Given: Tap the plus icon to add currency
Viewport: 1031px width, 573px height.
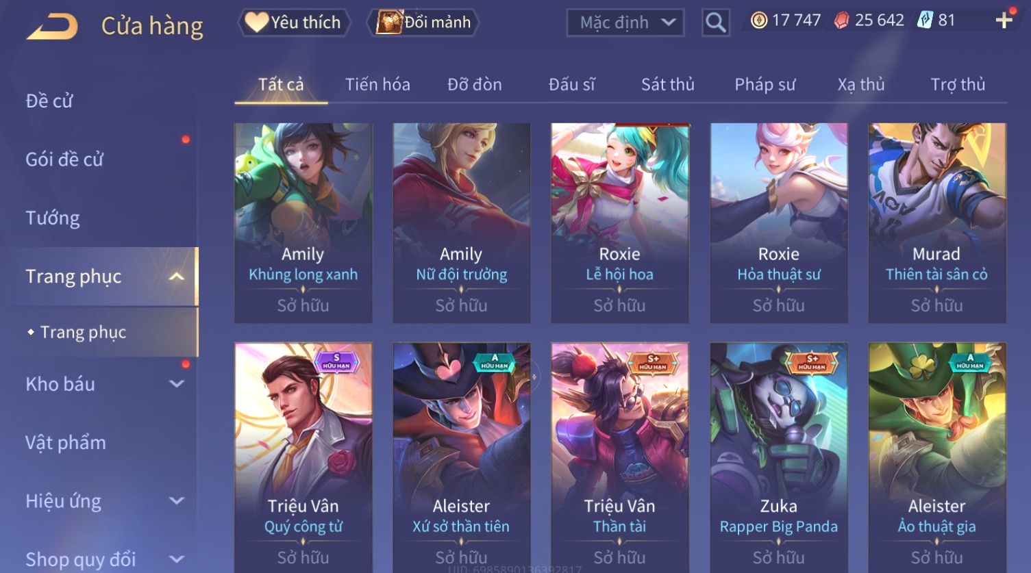Looking at the screenshot, I should coord(1004,21).
